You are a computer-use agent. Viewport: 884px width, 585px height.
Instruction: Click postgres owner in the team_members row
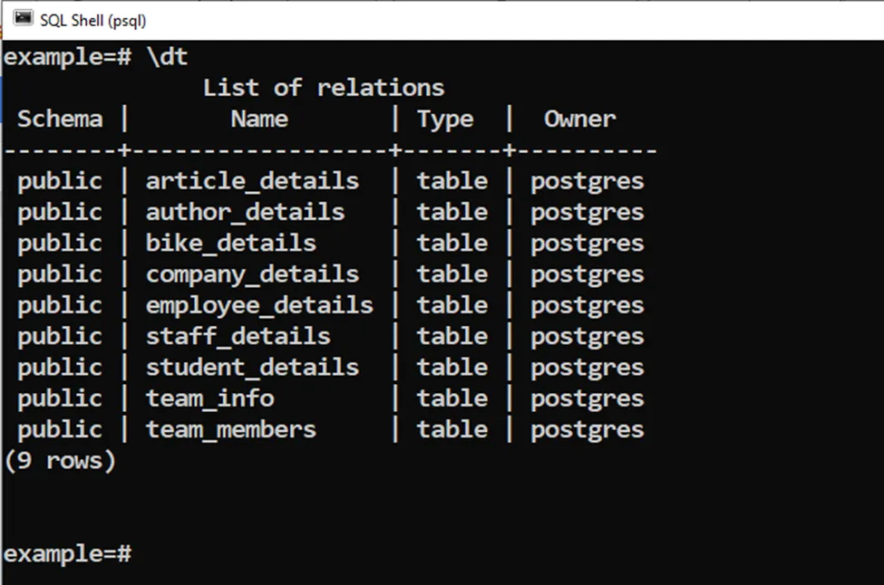pos(587,429)
